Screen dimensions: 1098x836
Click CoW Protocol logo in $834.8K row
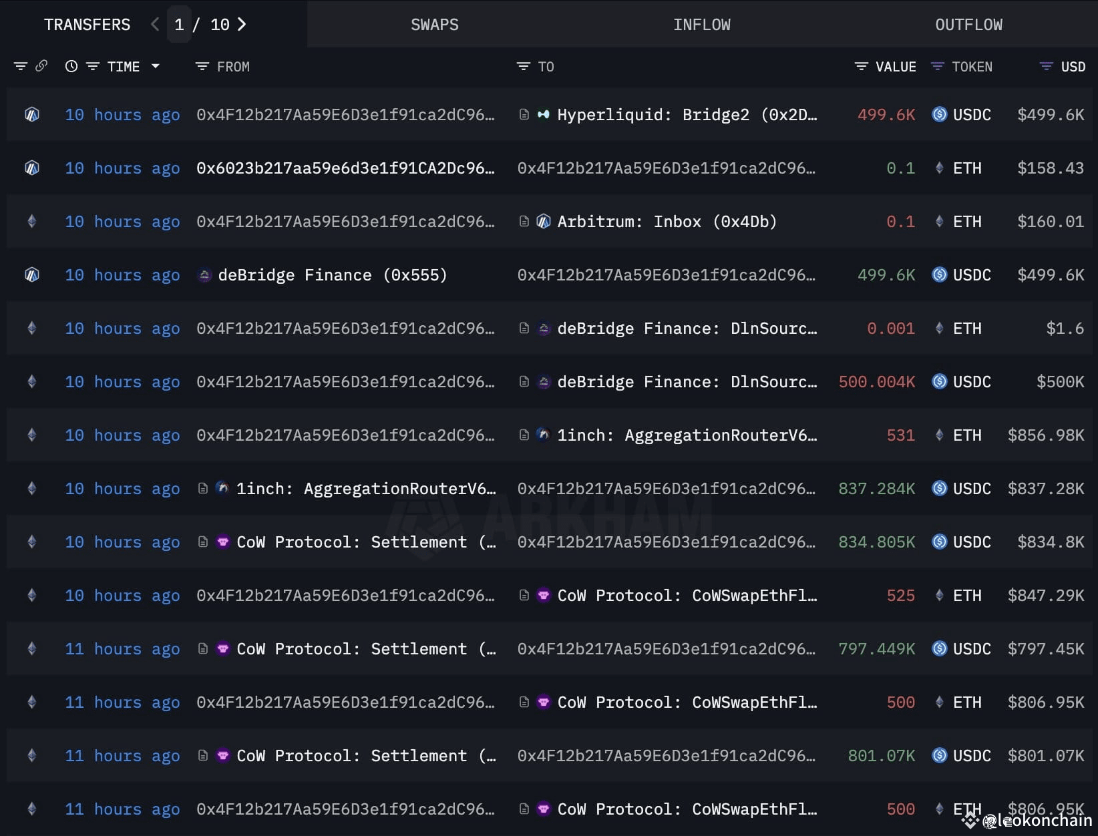click(x=223, y=542)
